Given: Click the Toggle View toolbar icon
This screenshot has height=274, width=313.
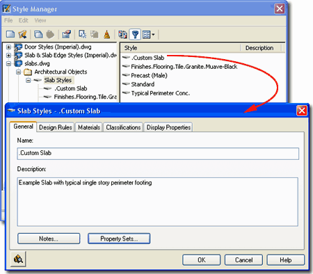Looking at the screenshot, I should [x=122, y=35].
